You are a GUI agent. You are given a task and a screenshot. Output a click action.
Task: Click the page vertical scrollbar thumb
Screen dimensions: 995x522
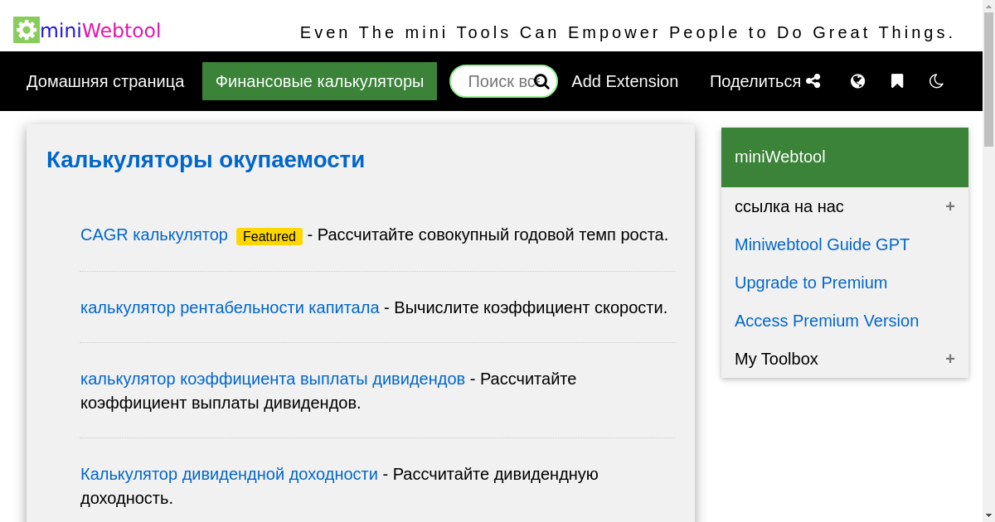pyautogui.click(x=988, y=80)
